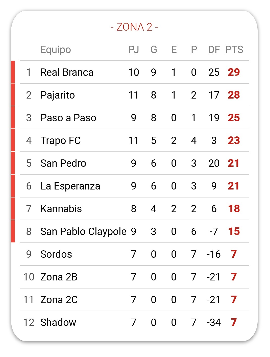Click the Equipo column header

tap(56, 50)
